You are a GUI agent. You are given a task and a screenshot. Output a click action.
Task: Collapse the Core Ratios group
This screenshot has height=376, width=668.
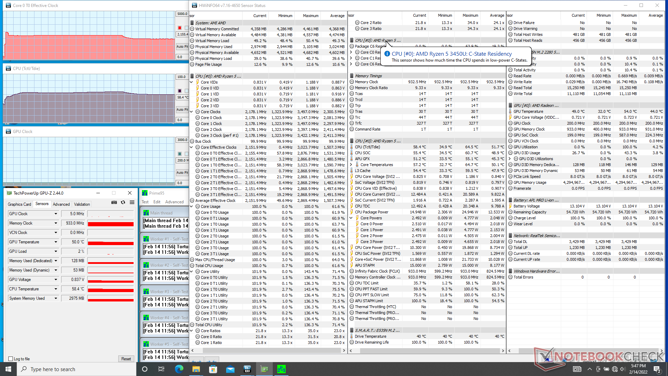coord(192,331)
